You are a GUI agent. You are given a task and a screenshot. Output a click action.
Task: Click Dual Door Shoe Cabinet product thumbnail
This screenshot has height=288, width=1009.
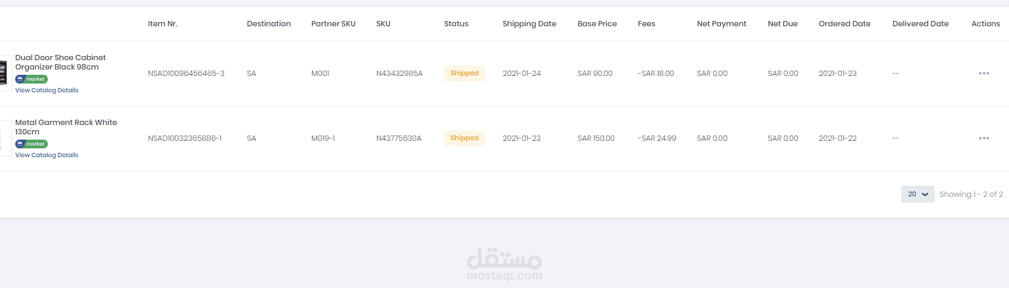coord(5,74)
